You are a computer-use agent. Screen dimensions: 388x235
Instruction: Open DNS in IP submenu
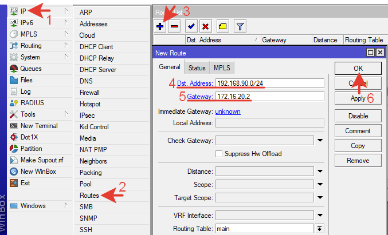[x=86, y=81]
